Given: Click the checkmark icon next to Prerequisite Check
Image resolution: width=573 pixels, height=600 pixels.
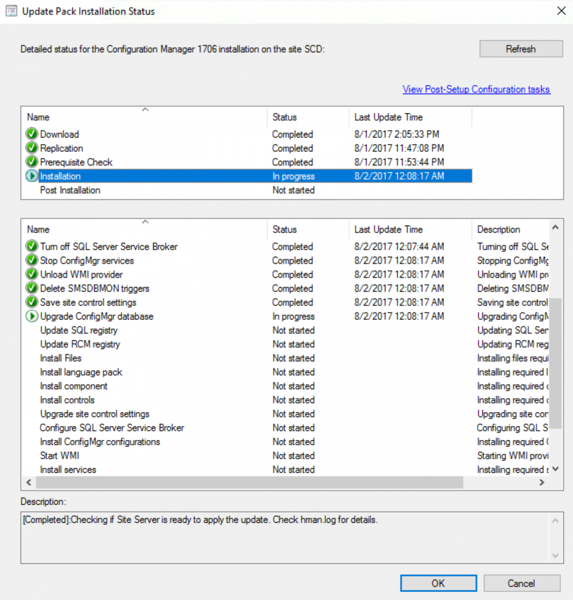Looking at the screenshot, I should pyautogui.click(x=31, y=162).
